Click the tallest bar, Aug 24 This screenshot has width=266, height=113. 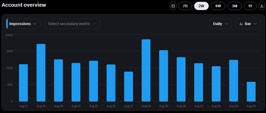[x=146, y=70]
